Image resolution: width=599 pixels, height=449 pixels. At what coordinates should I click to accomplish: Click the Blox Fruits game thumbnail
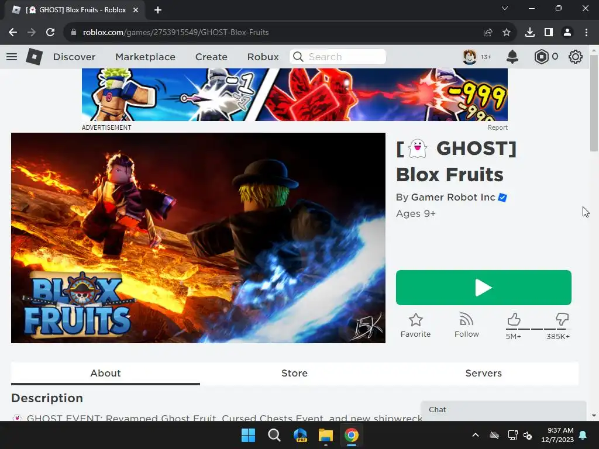coord(198,238)
